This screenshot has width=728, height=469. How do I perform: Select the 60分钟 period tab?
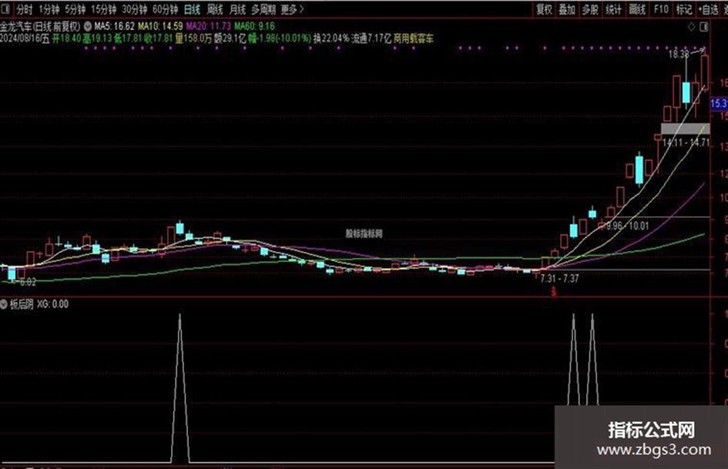(x=166, y=9)
